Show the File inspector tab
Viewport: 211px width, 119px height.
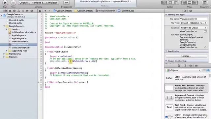[185, 11]
